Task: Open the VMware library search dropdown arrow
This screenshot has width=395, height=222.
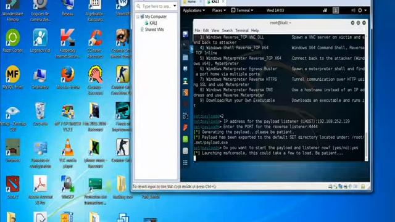Action: pyautogui.click(x=175, y=6)
